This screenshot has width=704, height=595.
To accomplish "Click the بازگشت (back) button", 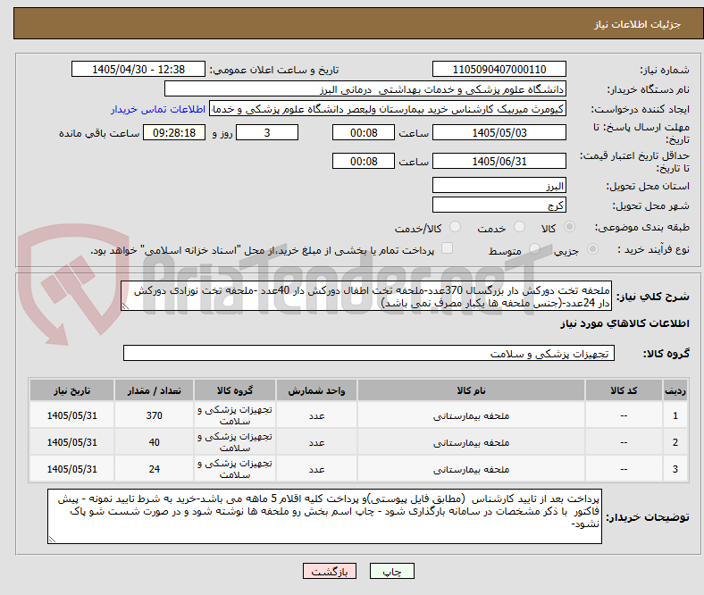I will click(330, 571).
